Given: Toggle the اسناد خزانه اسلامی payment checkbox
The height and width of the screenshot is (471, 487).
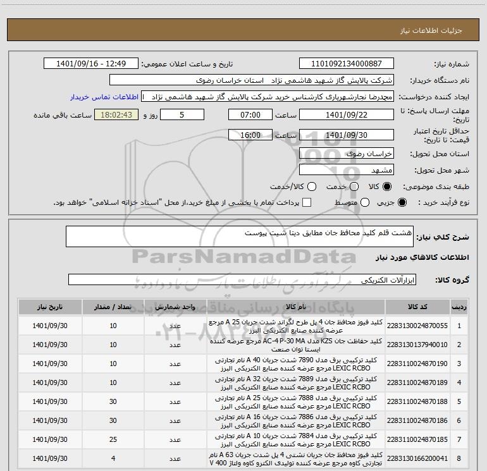Looking at the screenshot, I should click(x=307, y=202).
